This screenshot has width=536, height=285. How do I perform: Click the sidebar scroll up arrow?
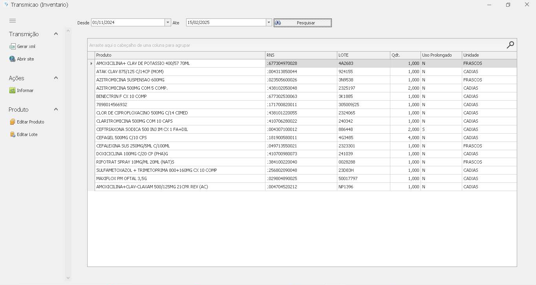[x=68, y=31]
